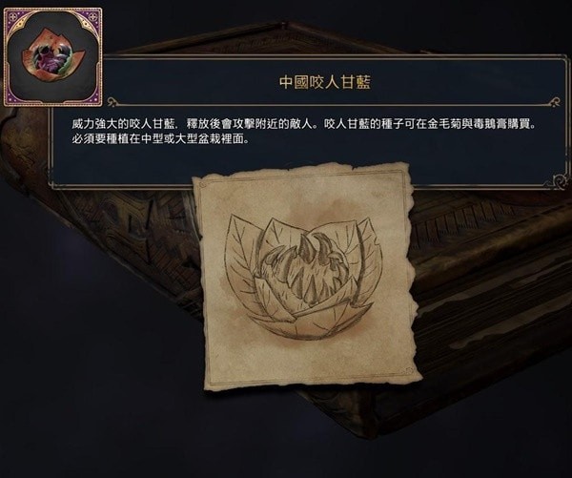This screenshot has height=478, width=572.
Task: Click top-left star ornament of icon frame
Action: [x=11, y=16]
